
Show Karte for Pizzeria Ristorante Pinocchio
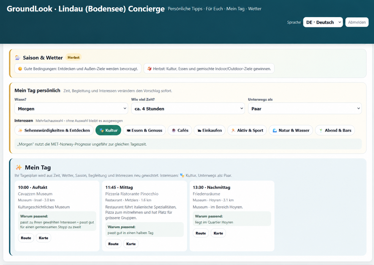click(x=131, y=244)
